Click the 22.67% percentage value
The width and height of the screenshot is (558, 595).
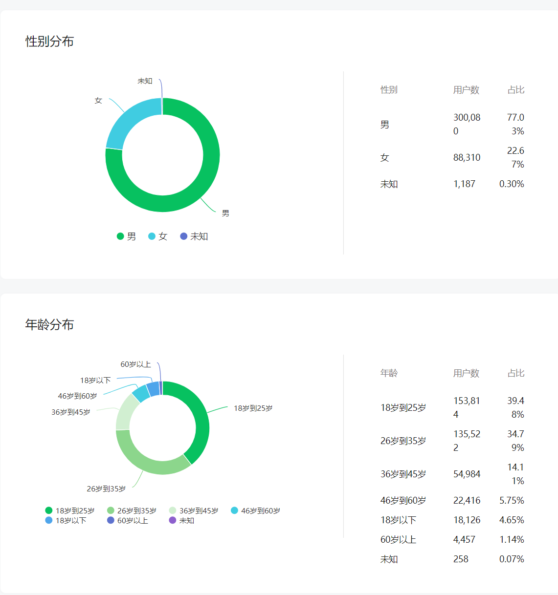515,158
